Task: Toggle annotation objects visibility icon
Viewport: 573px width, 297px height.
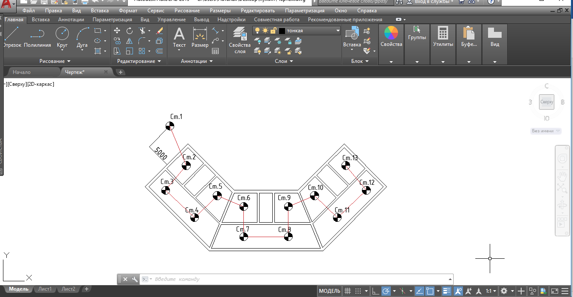Action: pos(458,291)
